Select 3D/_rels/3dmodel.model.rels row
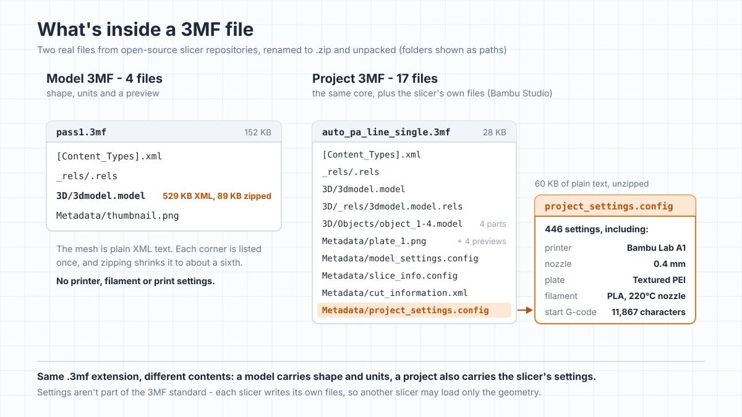The height and width of the screenshot is (417, 742). [x=392, y=206]
